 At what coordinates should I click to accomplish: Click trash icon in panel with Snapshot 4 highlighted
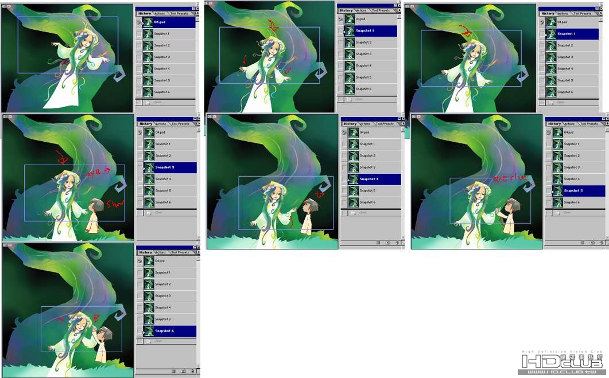pyautogui.click(x=397, y=243)
